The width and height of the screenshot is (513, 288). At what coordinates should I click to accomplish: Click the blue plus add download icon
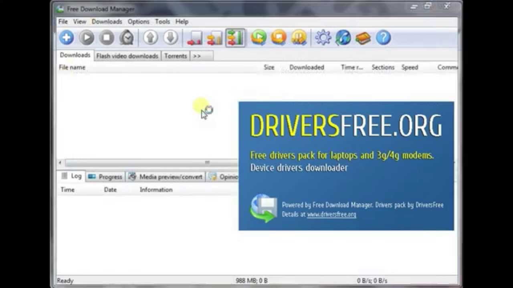[x=67, y=38]
